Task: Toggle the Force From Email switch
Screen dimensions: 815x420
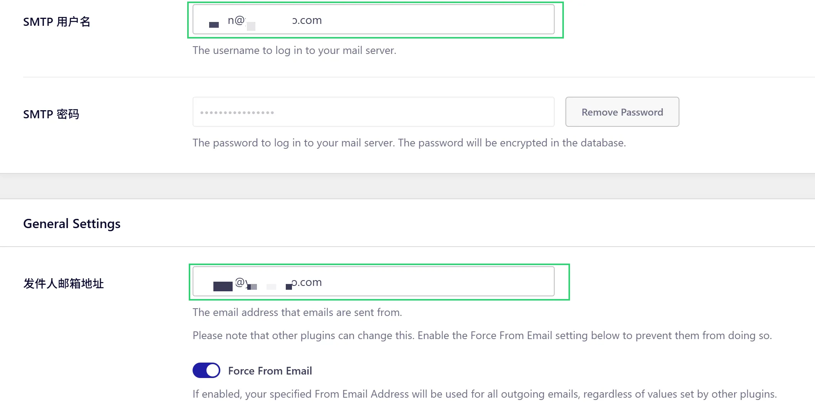Action: [x=206, y=370]
